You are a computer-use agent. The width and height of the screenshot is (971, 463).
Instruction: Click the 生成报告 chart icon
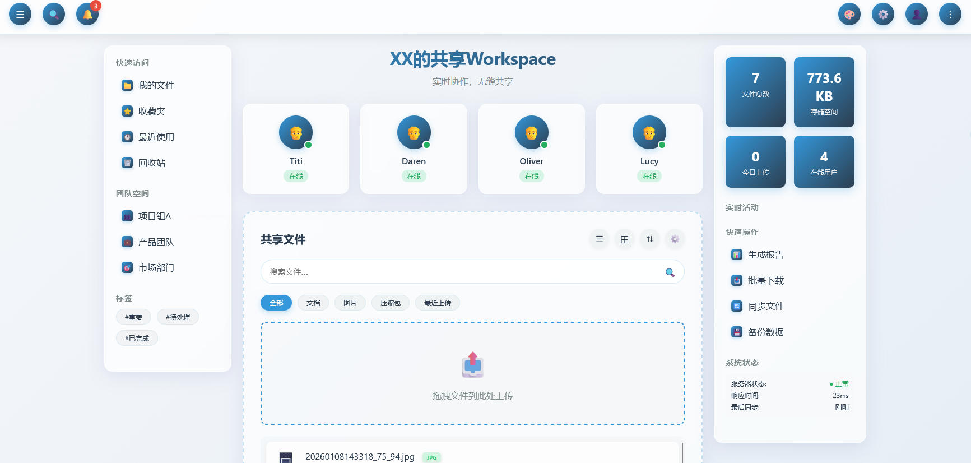pos(737,254)
